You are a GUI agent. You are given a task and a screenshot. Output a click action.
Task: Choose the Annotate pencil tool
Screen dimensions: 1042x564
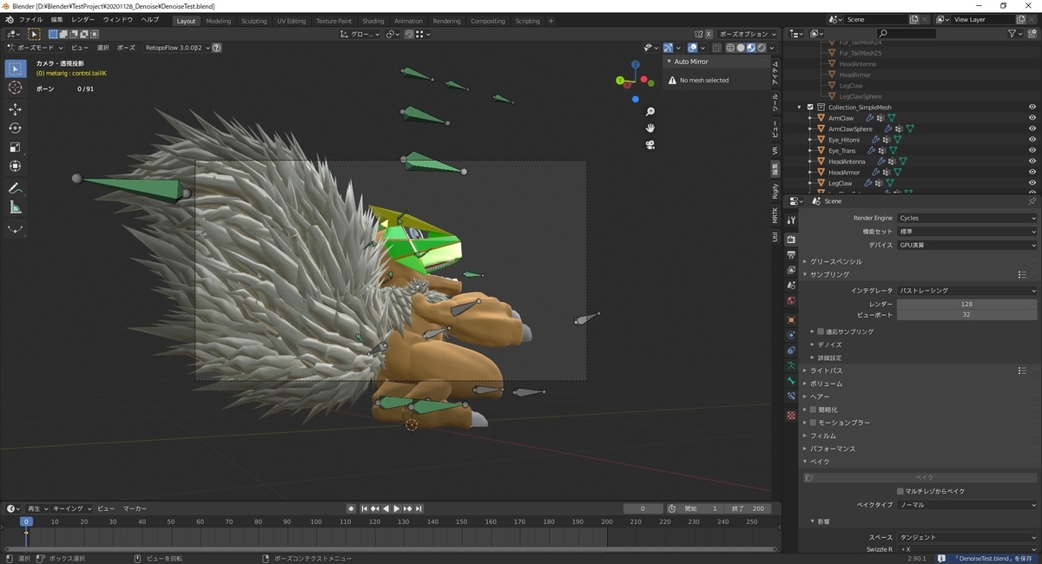(16, 188)
